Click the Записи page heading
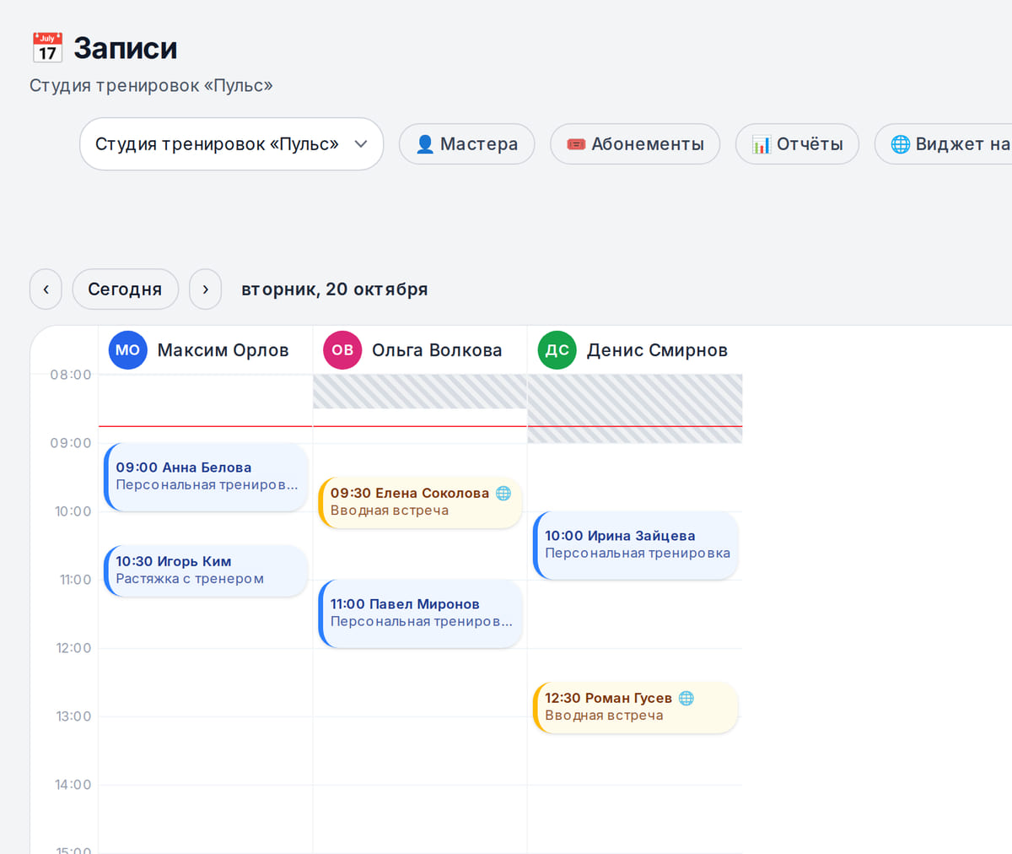This screenshot has width=1012, height=854. click(x=126, y=48)
